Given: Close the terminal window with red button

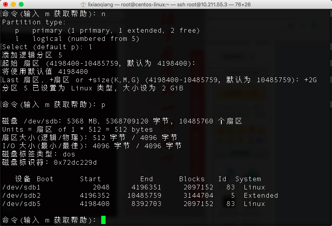Looking at the screenshot, I should pyautogui.click(x=5, y=4).
